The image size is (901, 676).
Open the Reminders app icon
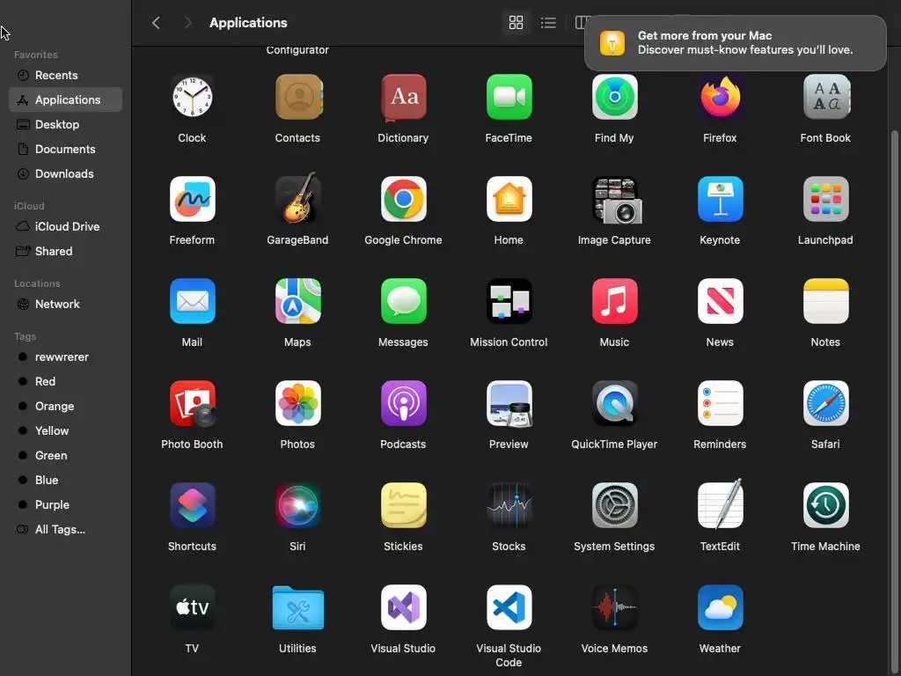[x=720, y=403]
